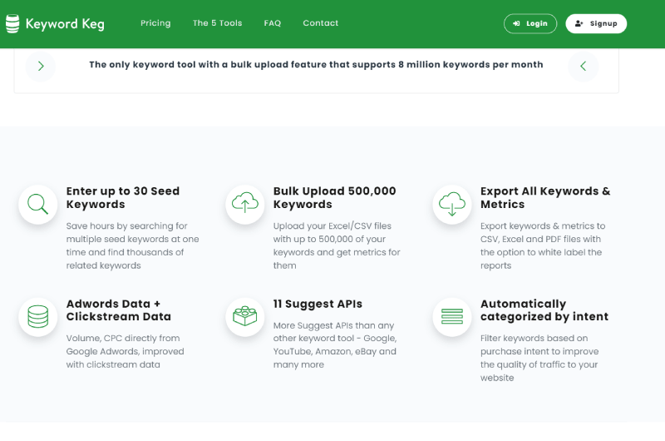Click the stacked lines categorized icon
This screenshot has width=665, height=441.
(452, 317)
